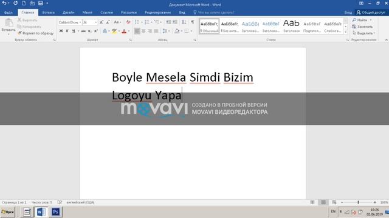Open the File (Файл) tab
Screen dimensions: 389x218
coord(8,12)
